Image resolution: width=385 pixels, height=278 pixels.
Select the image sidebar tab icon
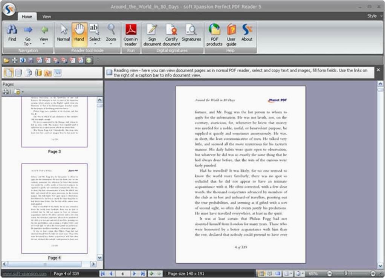58,73
